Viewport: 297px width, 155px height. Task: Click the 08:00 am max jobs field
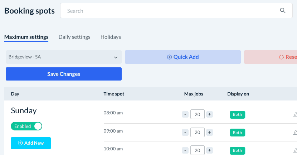(198, 114)
